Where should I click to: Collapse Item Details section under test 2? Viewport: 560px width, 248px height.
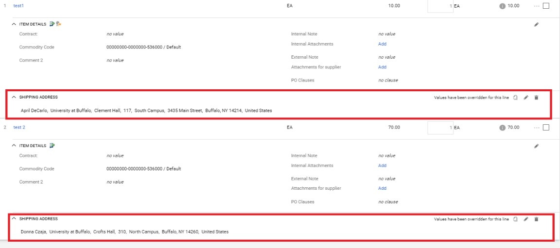(14, 146)
